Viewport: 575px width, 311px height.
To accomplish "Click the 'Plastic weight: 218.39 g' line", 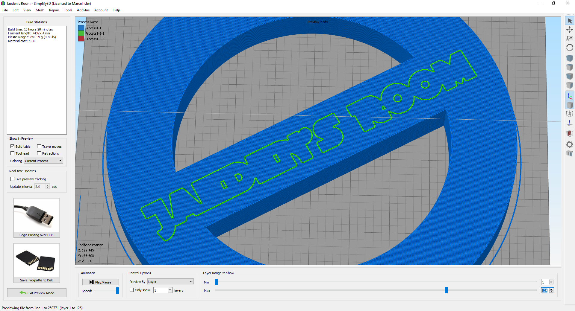I will pyautogui.click(x=32, y=37).
